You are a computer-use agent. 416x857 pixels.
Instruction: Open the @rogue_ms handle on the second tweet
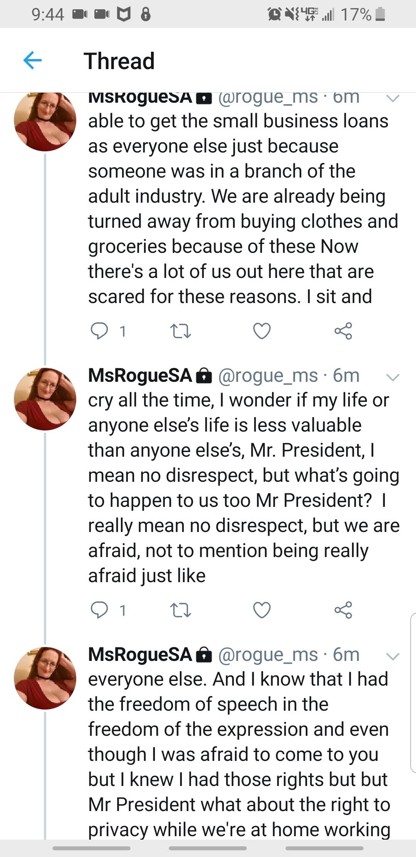pos(268,376)
